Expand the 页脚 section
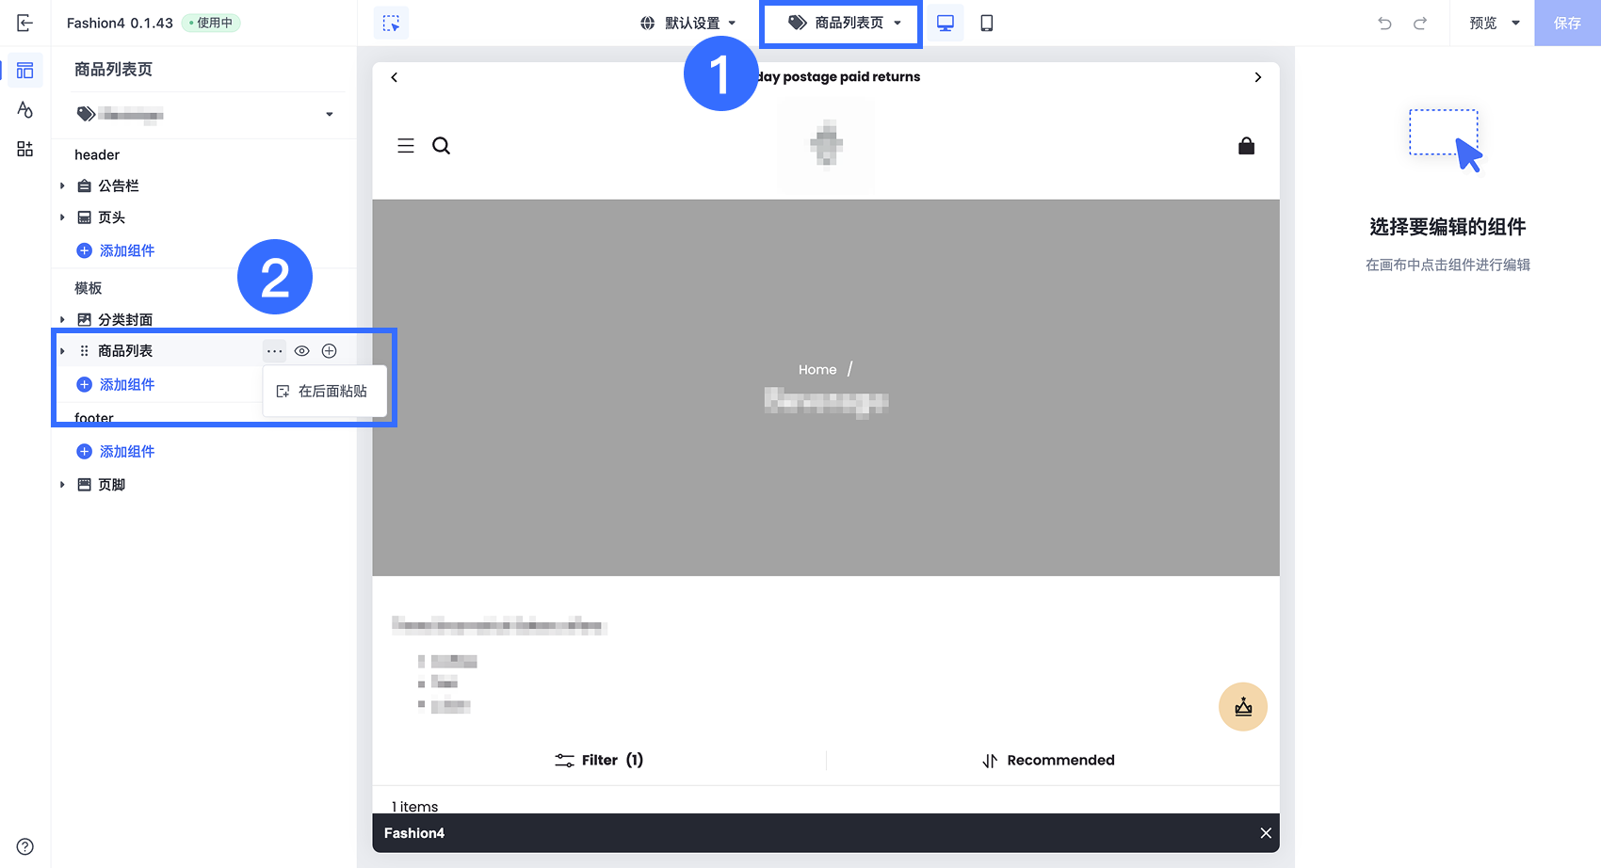The height and width of the screenshot is (868, 1601). click(x=62, y=485)
